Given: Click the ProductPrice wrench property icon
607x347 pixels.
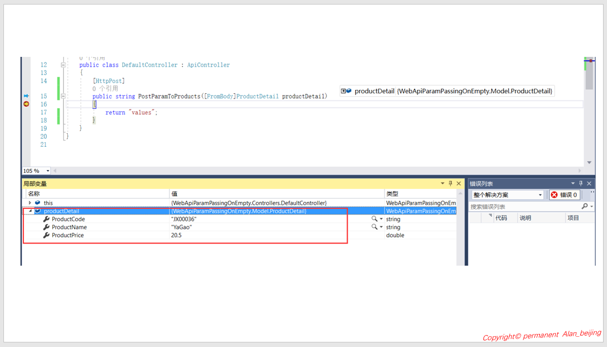Looking at the screenshot, I should pyautogui.click(x=46, y=236).
